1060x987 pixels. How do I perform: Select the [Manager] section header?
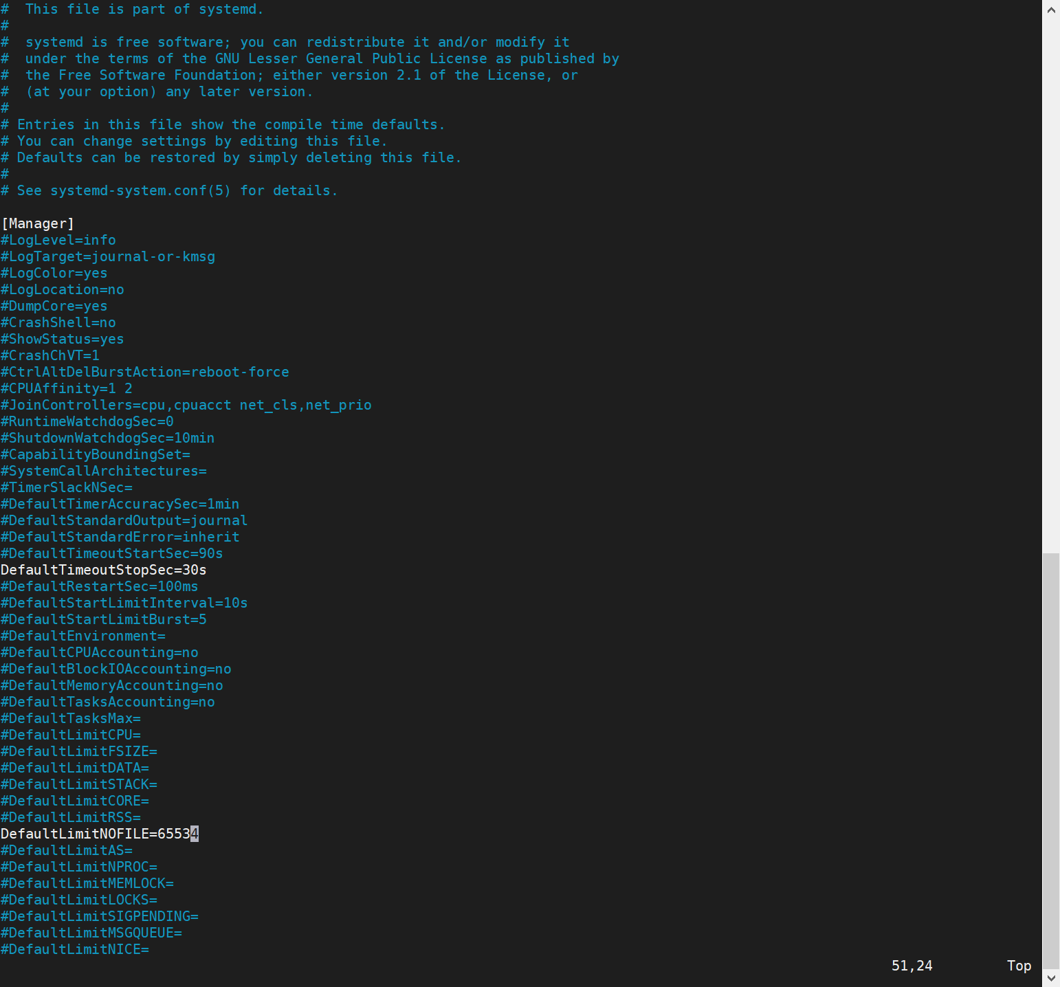(x=38, y=223)
